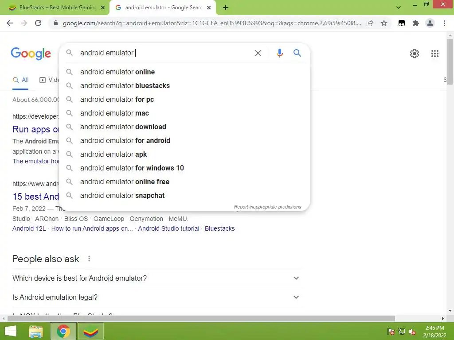Click the horizontal scrollbar thumb
This screenshot has width=454, height=340.
pyautogui.click(x=201, y=319)
